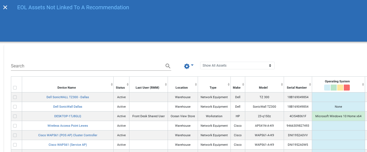367x152 pixels.
Task: Sort by Last User (RMM) arrows
Action: point(166,85)
